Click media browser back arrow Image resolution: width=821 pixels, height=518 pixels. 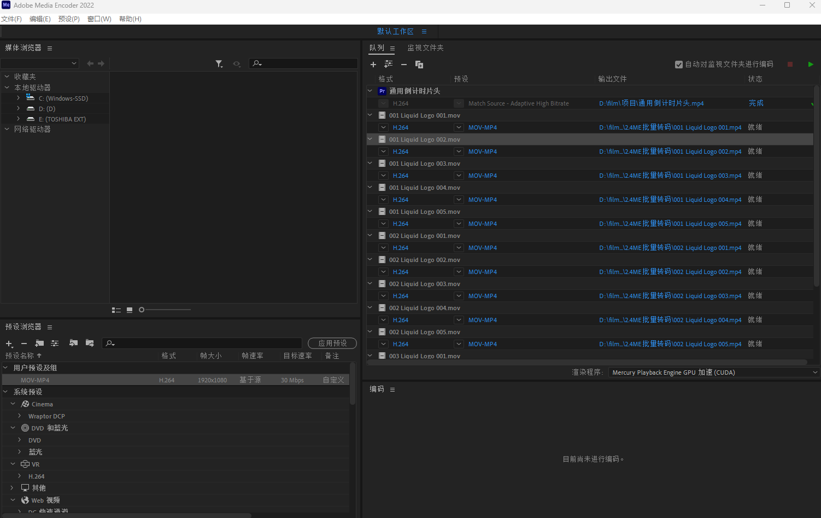90,63
